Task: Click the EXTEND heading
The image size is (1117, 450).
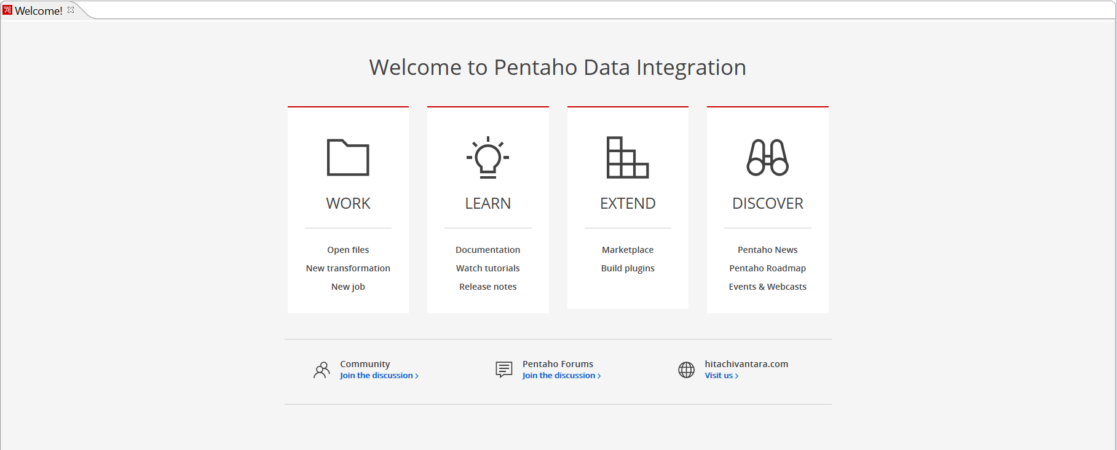Action: [628, 203]
